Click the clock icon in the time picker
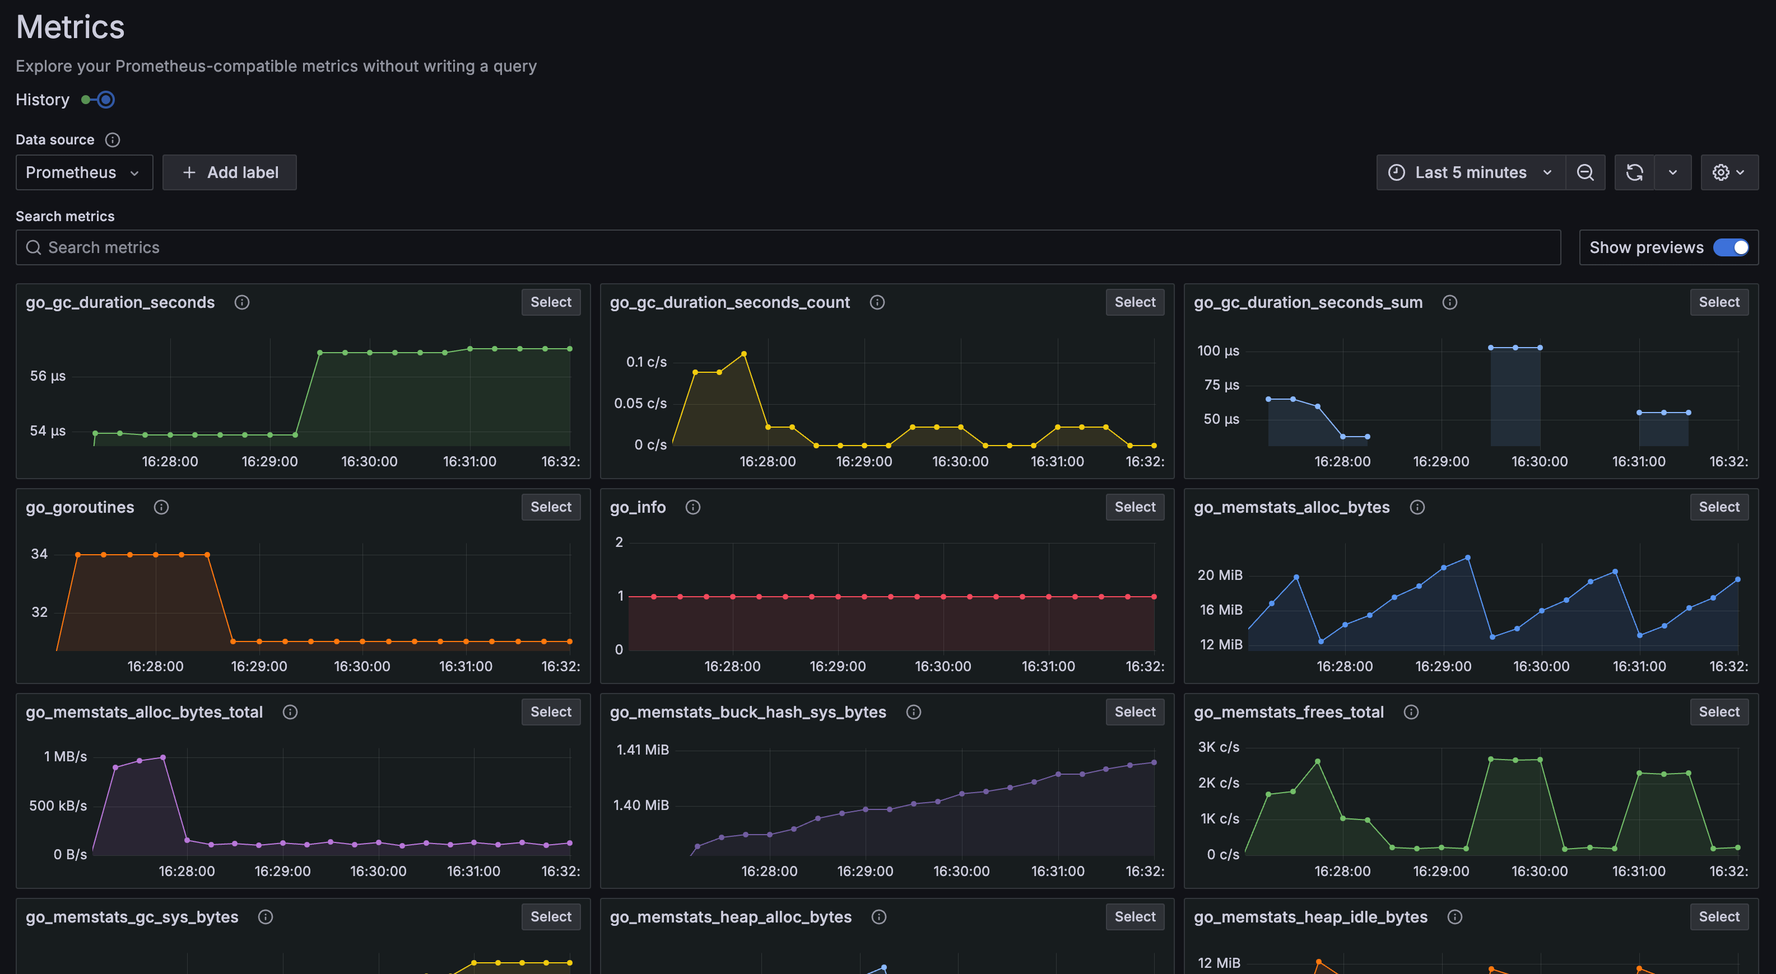This screenshot has height=974, width=1776. tap(1397, 172)
